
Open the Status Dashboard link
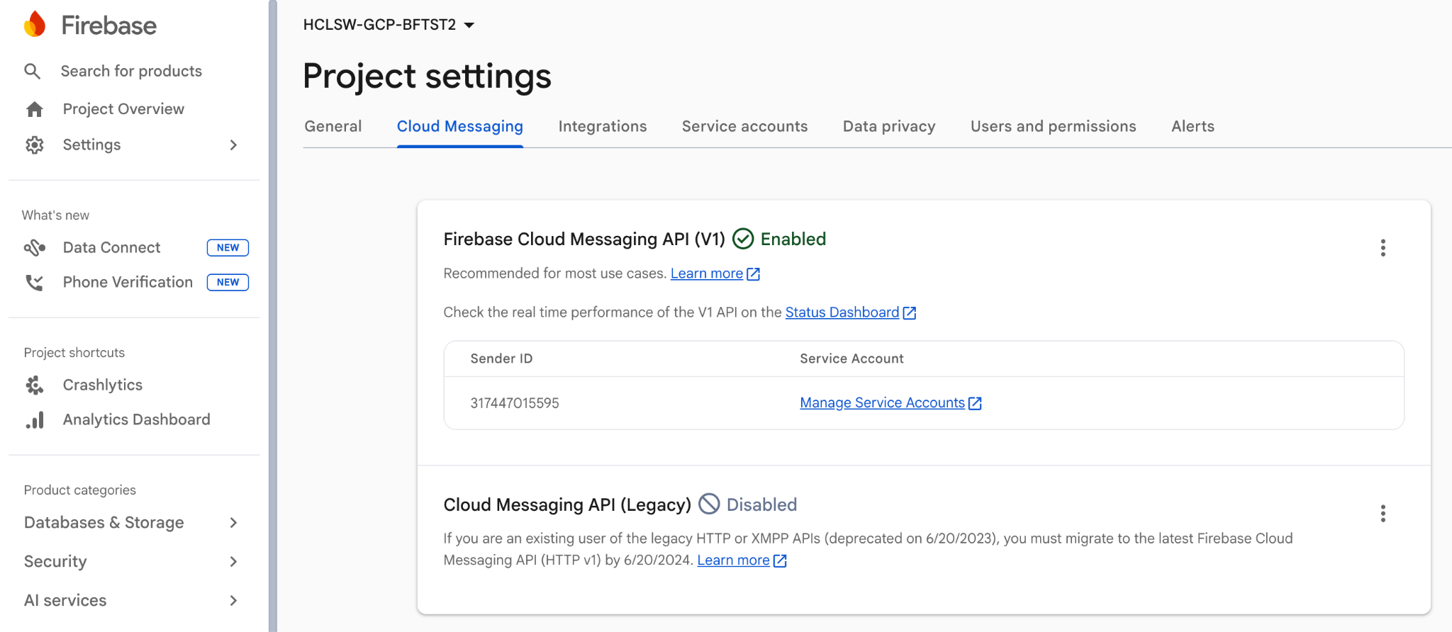[x=842, y=312]
